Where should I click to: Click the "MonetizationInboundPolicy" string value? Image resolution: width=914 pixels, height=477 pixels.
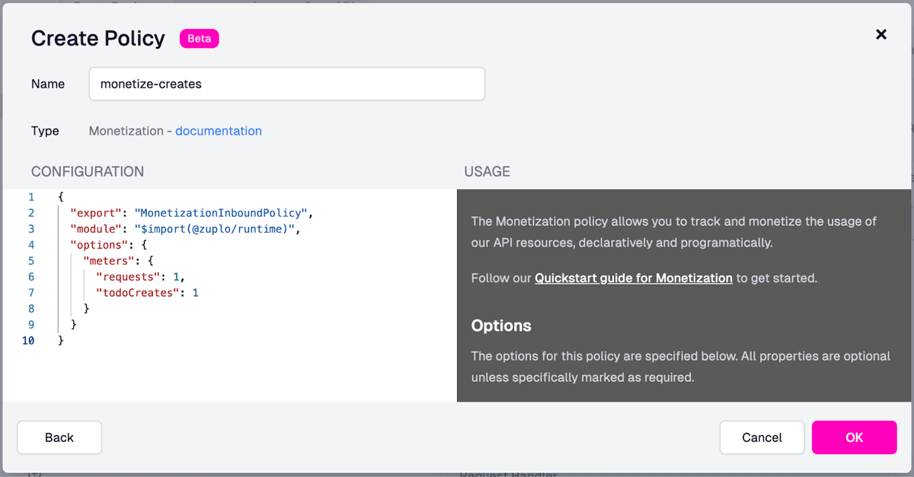click(222, 213)
